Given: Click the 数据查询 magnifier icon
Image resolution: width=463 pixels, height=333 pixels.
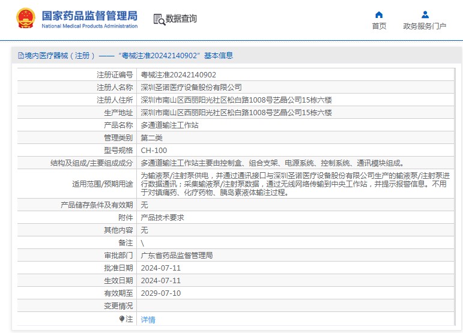Looking at the screenshot, I should point(159,19).
